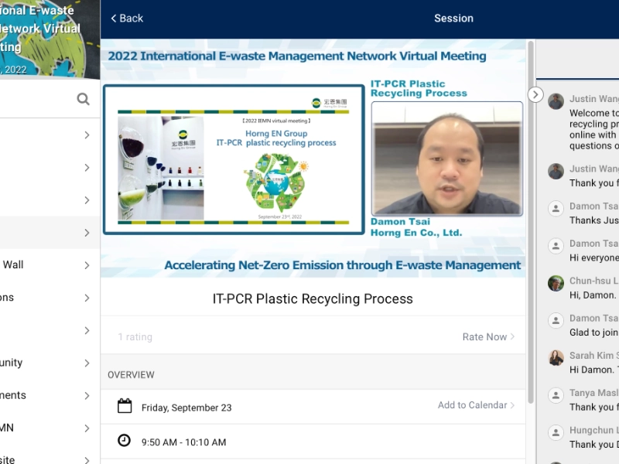Click the search magnifier icon
Viewport: 619px width, 464px height.
(x=83, y=99)
